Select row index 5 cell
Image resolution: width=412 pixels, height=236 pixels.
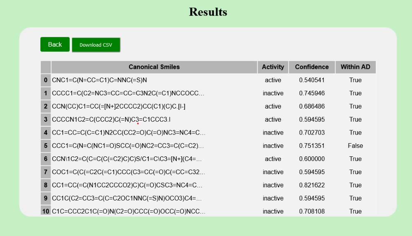[46, 146]
